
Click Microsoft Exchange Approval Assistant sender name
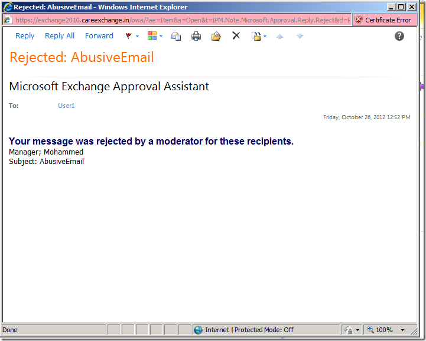(109, 87)
